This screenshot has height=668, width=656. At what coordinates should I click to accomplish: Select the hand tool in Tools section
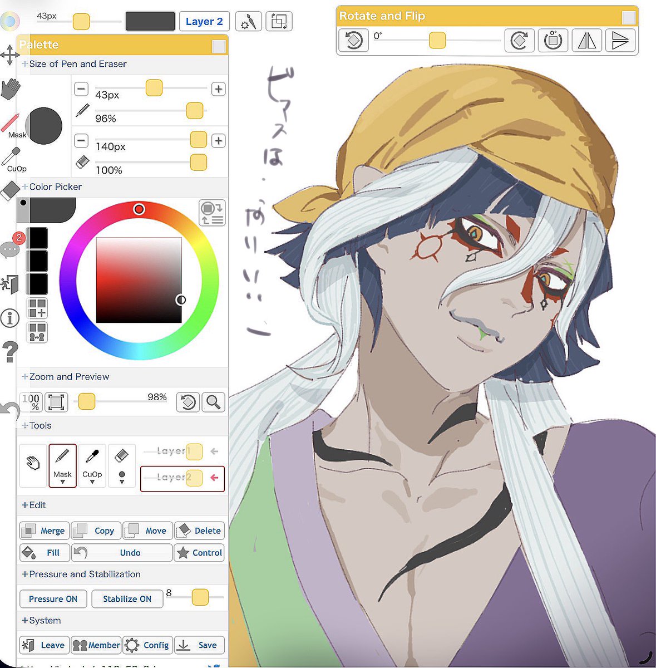point(33,465)
